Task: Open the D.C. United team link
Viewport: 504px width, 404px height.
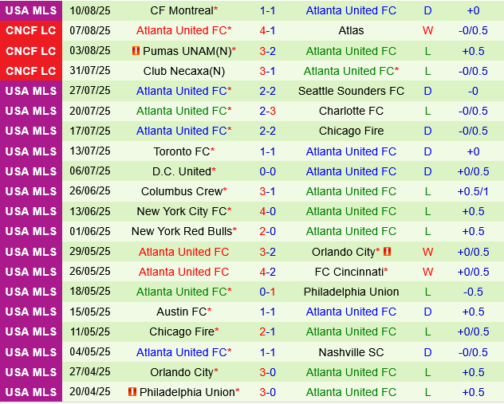Action: 181,171
